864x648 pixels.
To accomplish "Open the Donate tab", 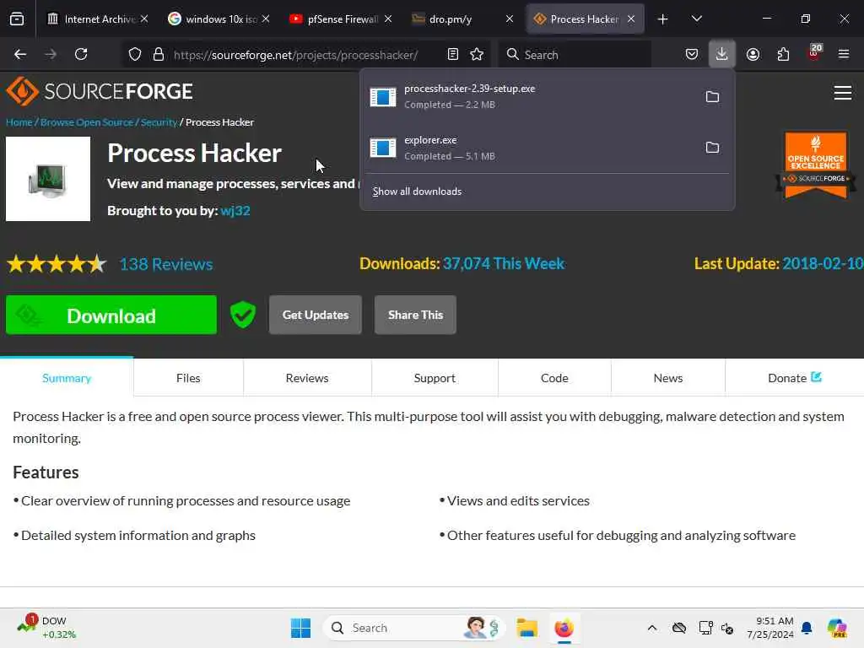I will (x=795, y=378).
